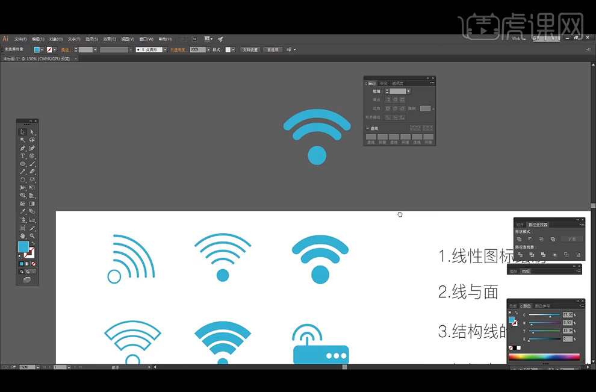596x392 pixels.
Task: Swap fill and stroke colors in toolbox
Action: click(33, 243)
